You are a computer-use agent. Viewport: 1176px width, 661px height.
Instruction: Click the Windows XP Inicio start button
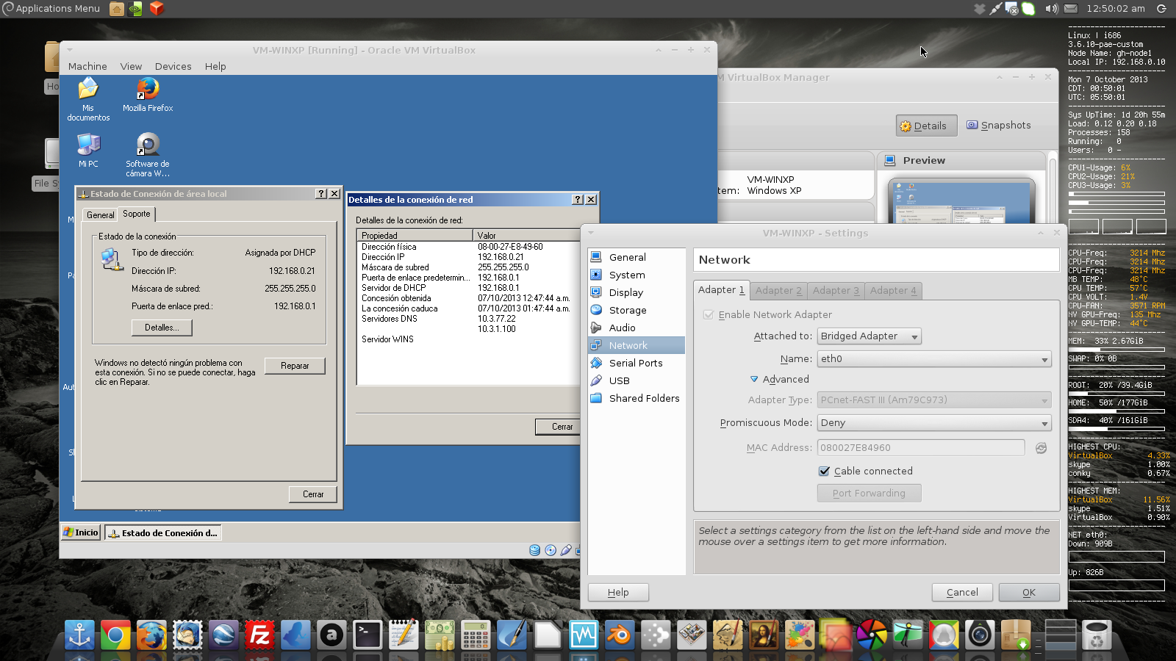point(81,532)
